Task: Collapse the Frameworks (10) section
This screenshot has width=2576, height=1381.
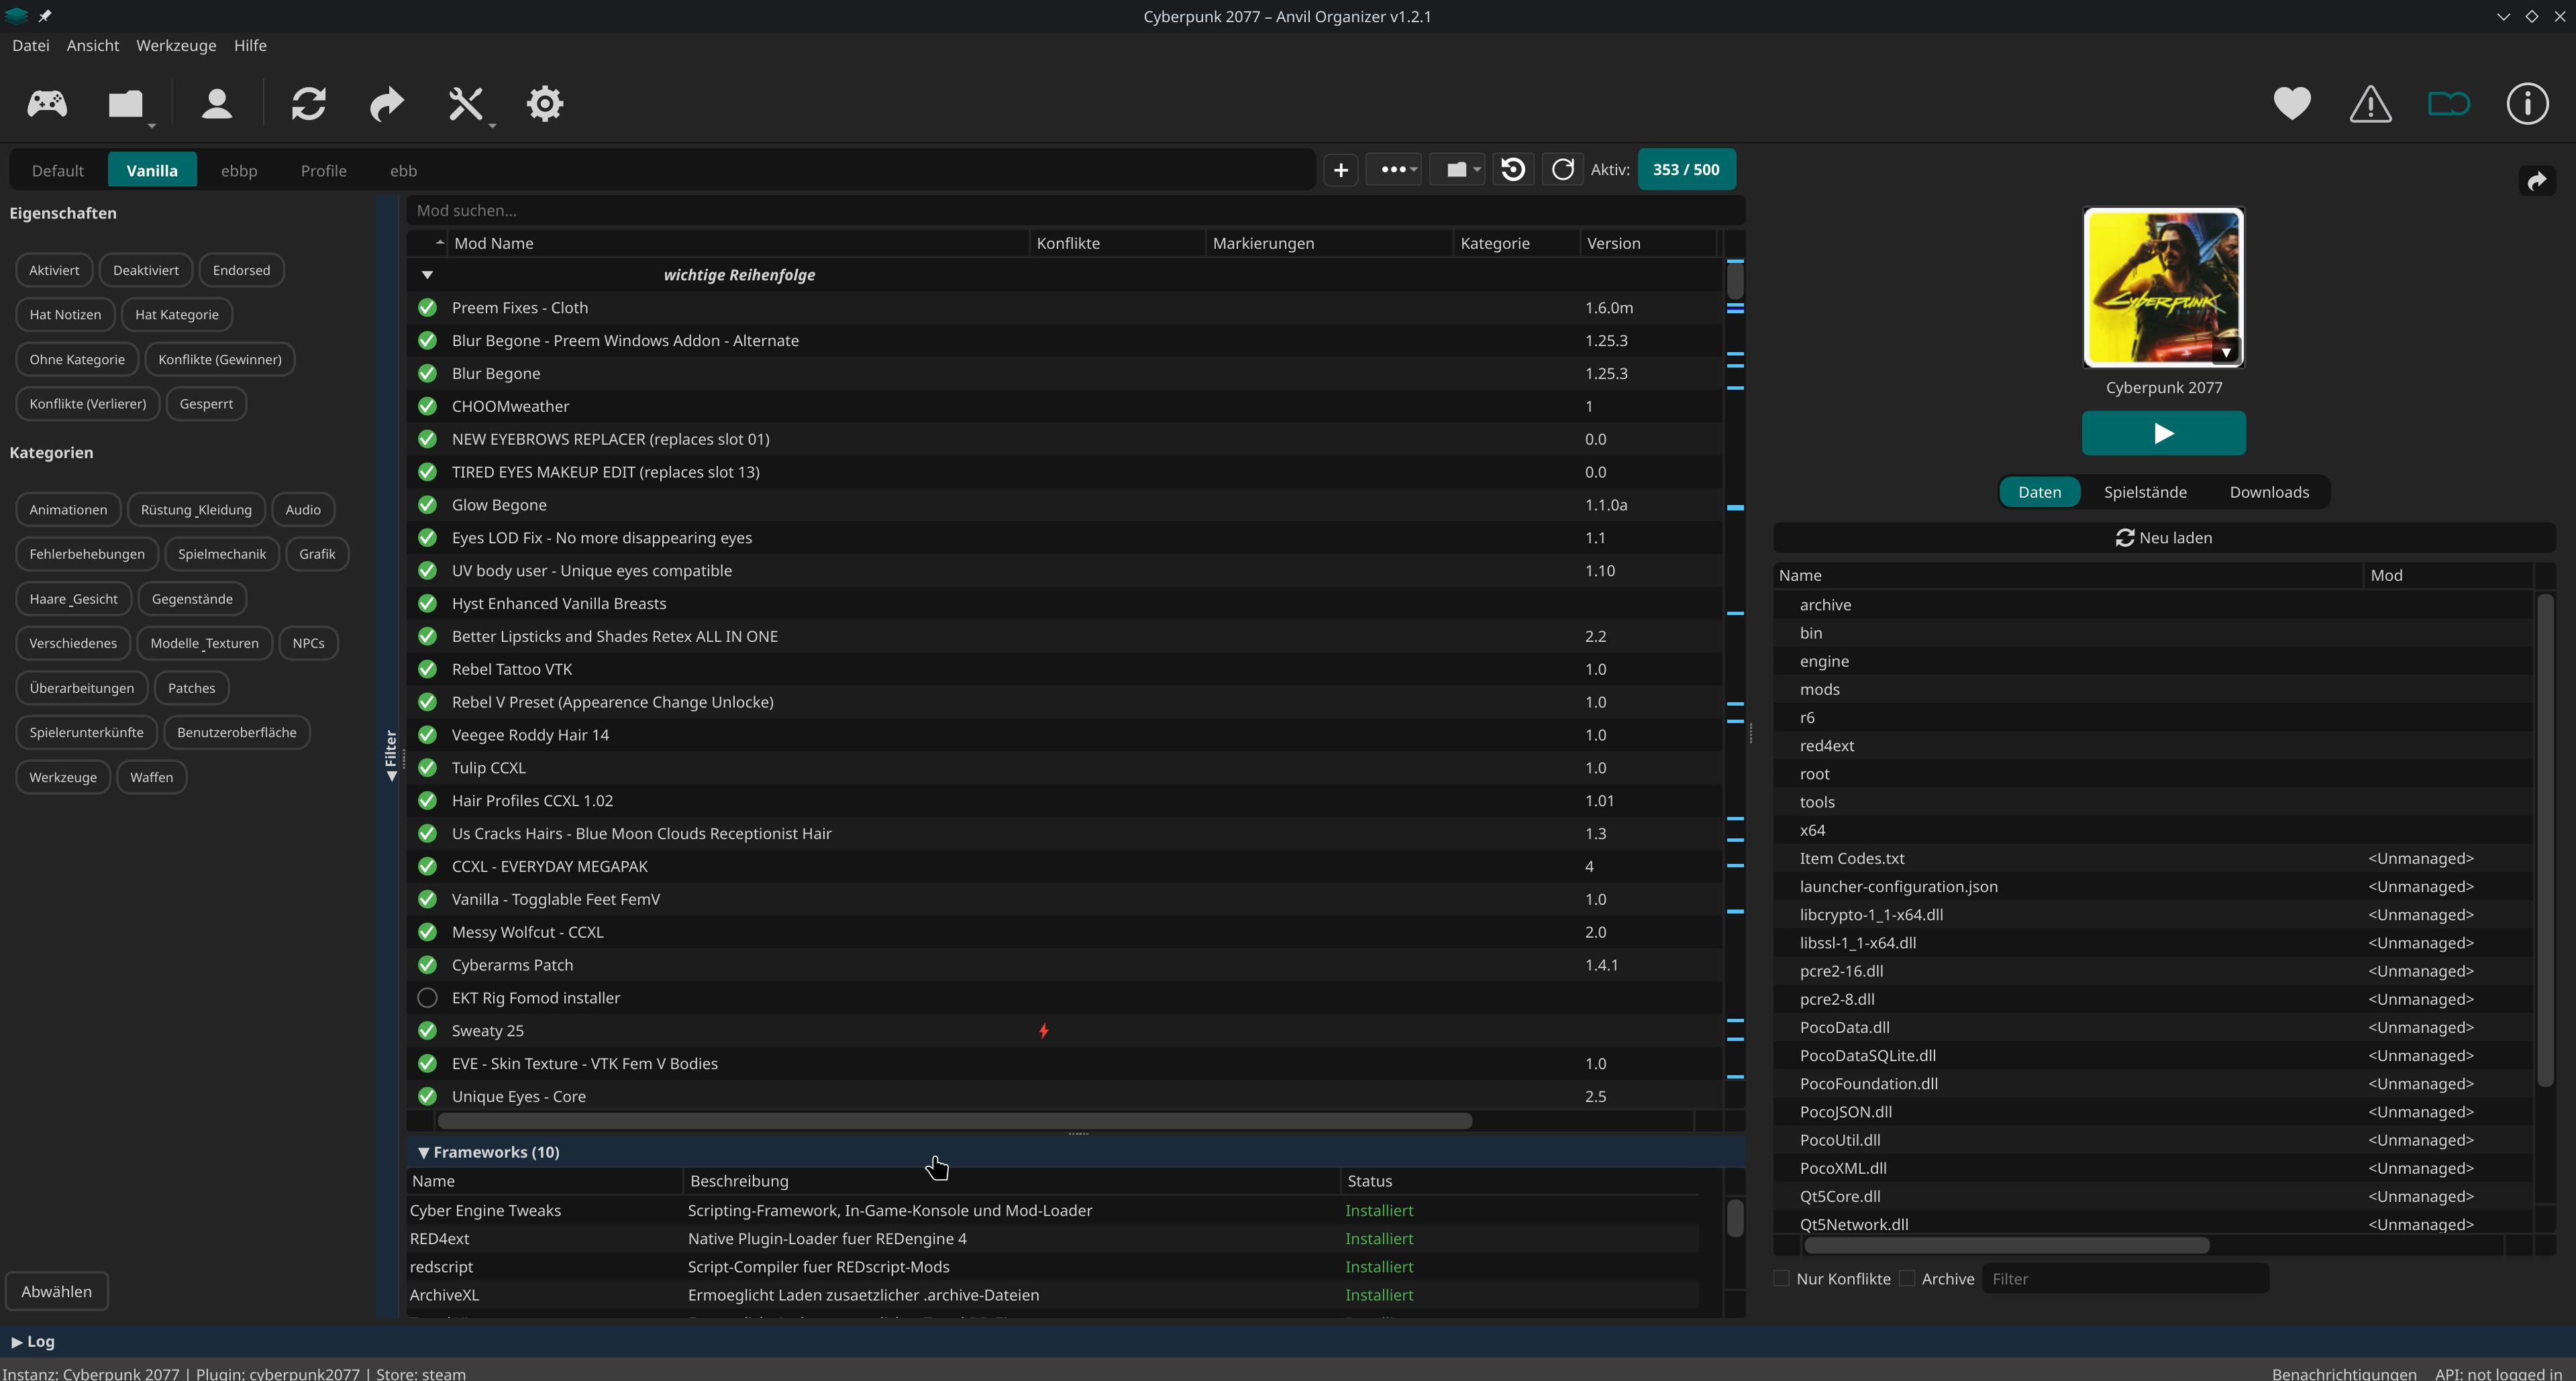Action: [423, 1152]
